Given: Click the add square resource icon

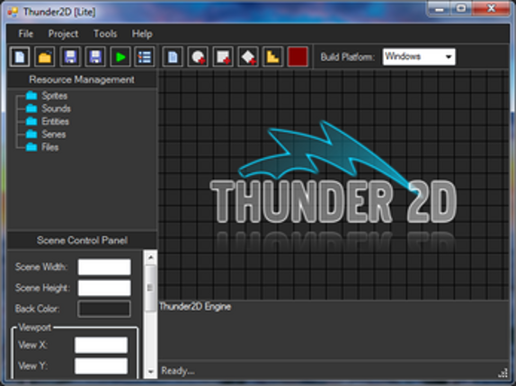Looking at the screenshot, I should point(223,57).
